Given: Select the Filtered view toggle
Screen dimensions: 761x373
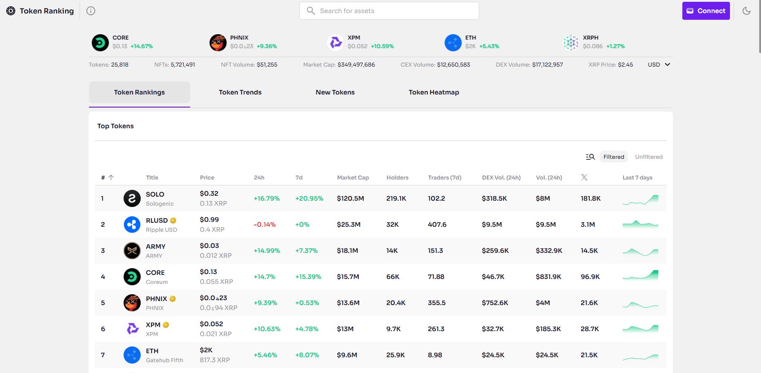Looking at the screenshot, I should pyautogui.click(x=614, y=157).
